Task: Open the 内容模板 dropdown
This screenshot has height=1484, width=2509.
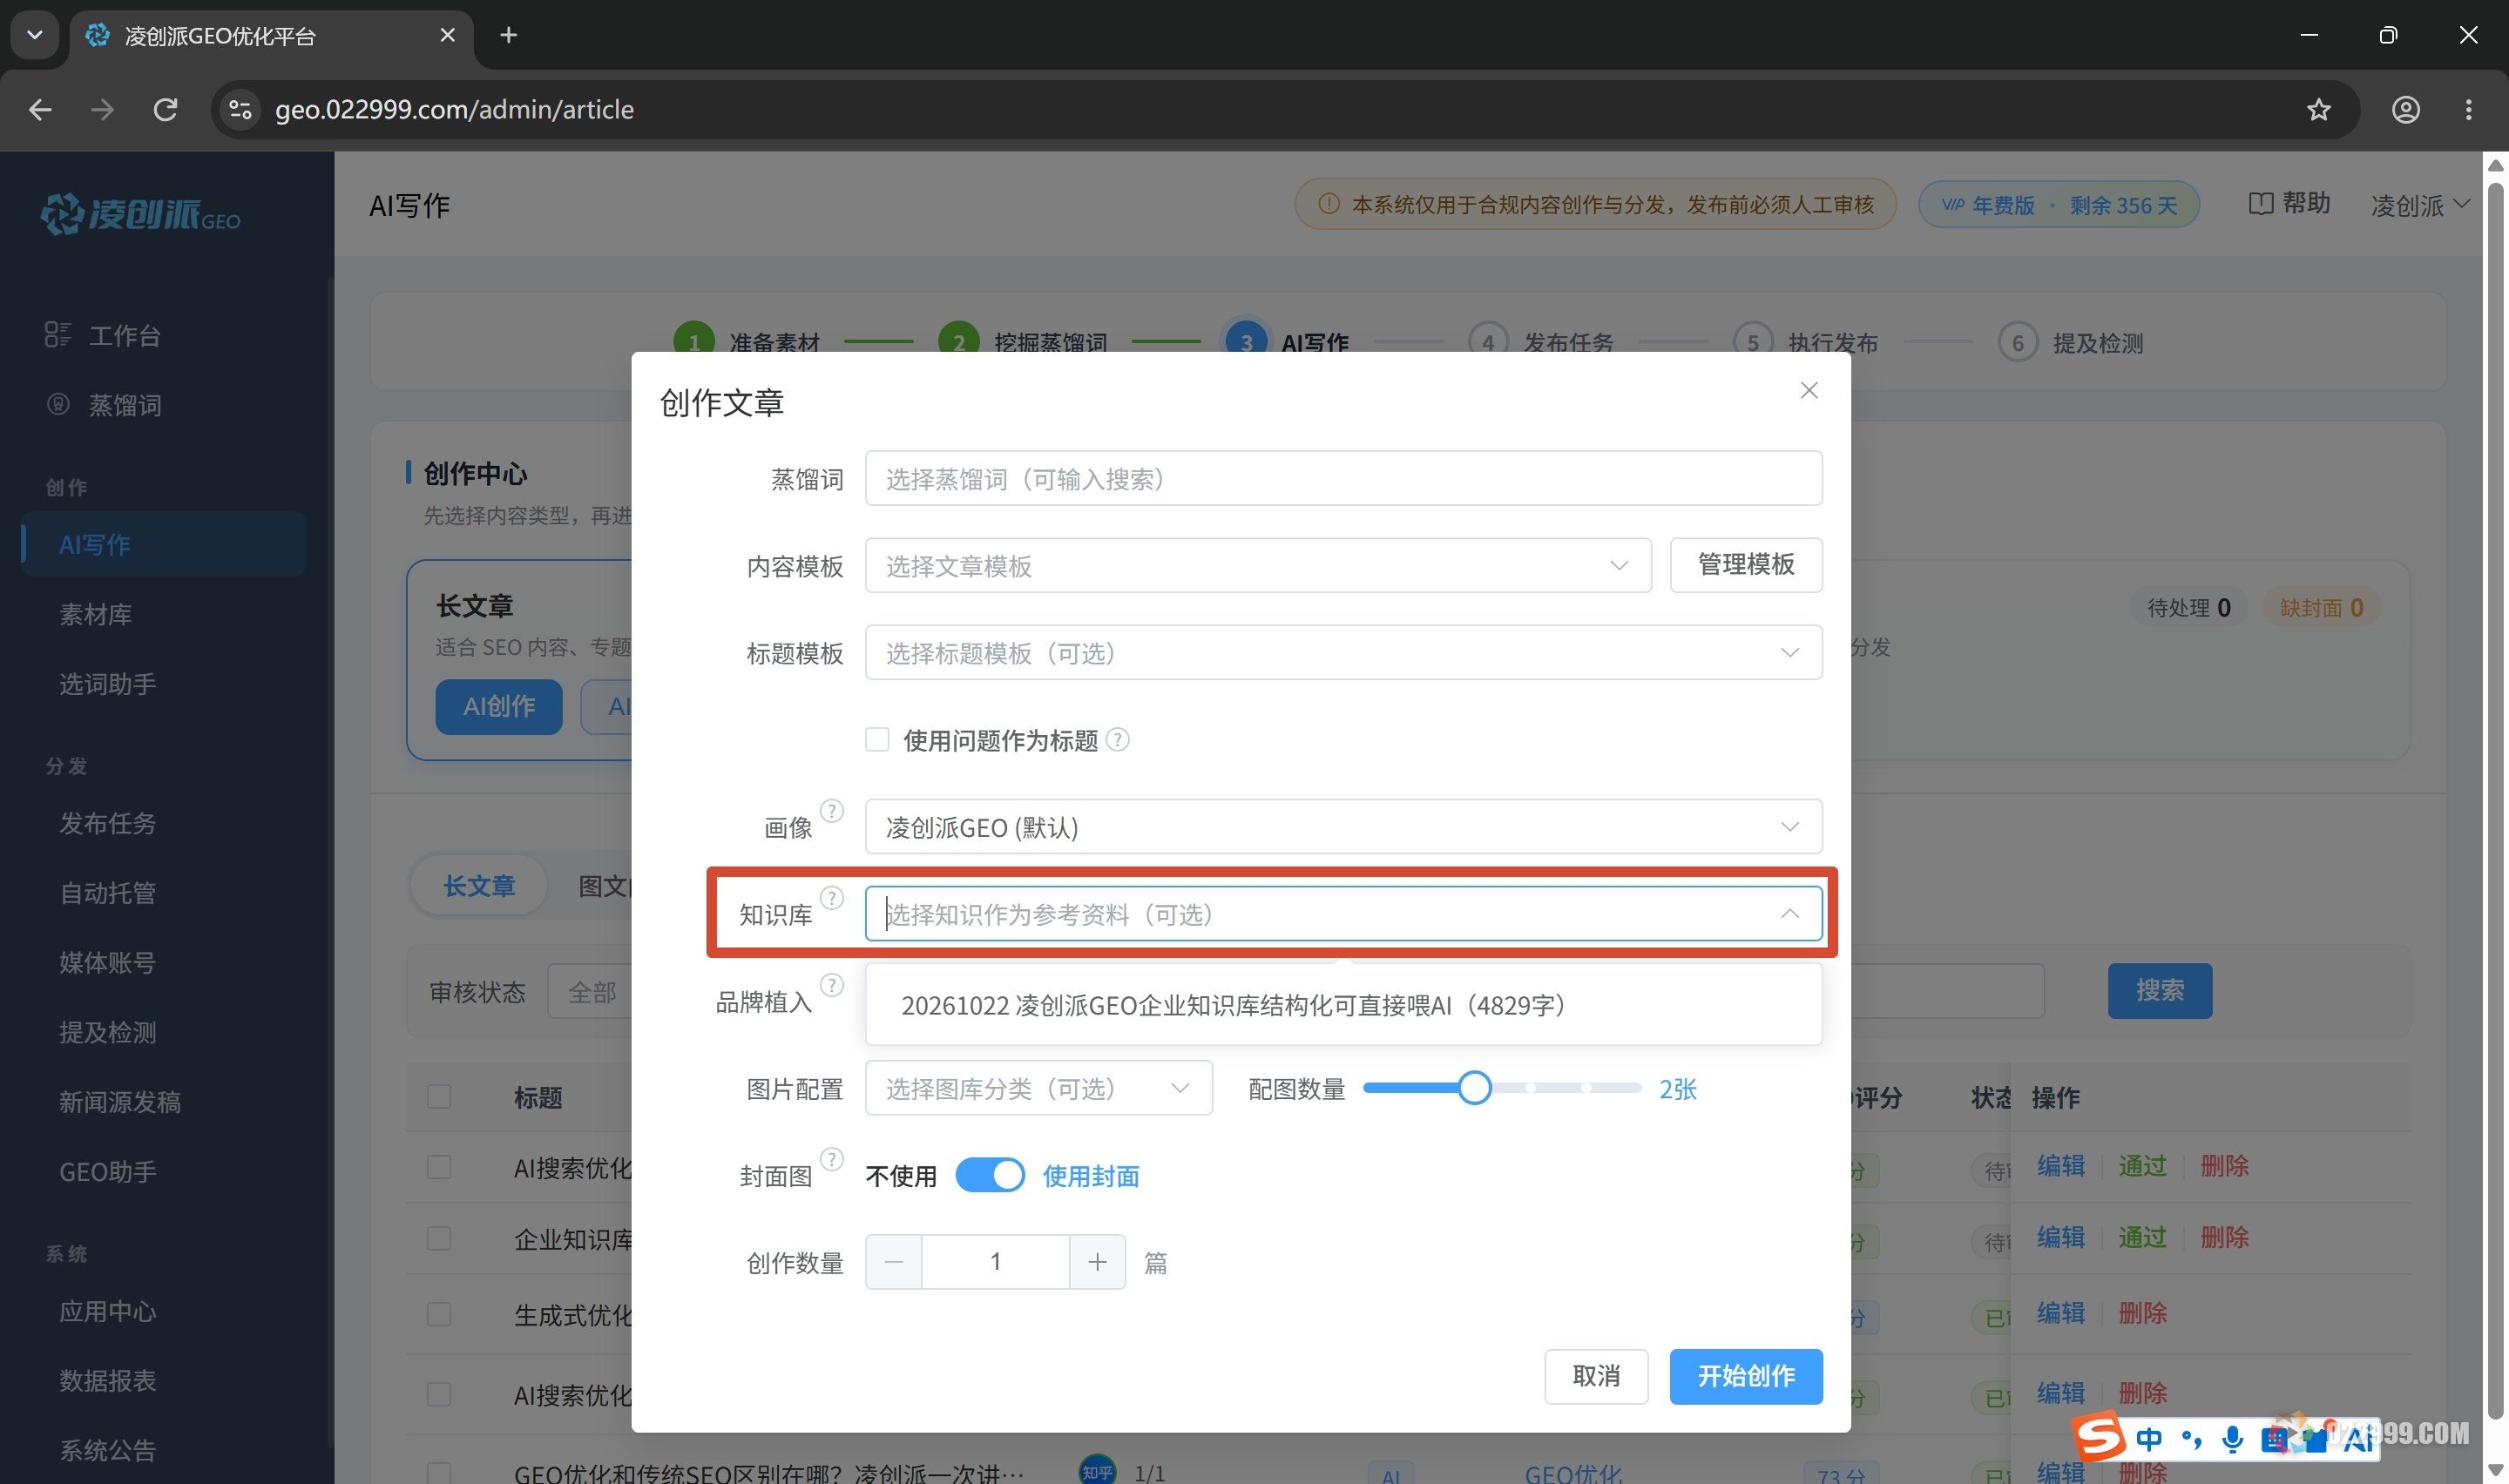Action: [1258, 566]
